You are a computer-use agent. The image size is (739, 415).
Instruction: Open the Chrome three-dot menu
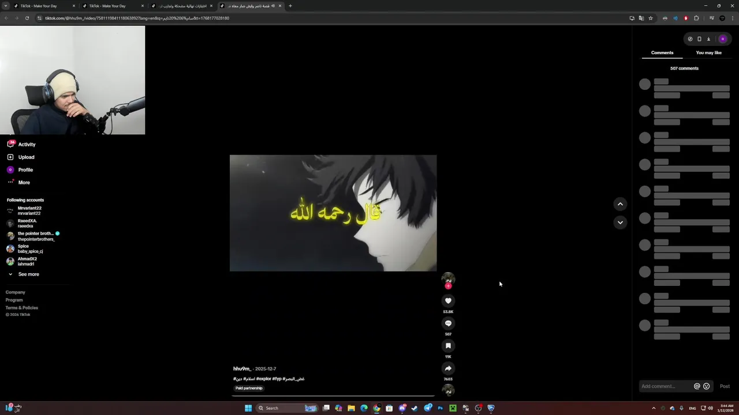tap(731, 18)
